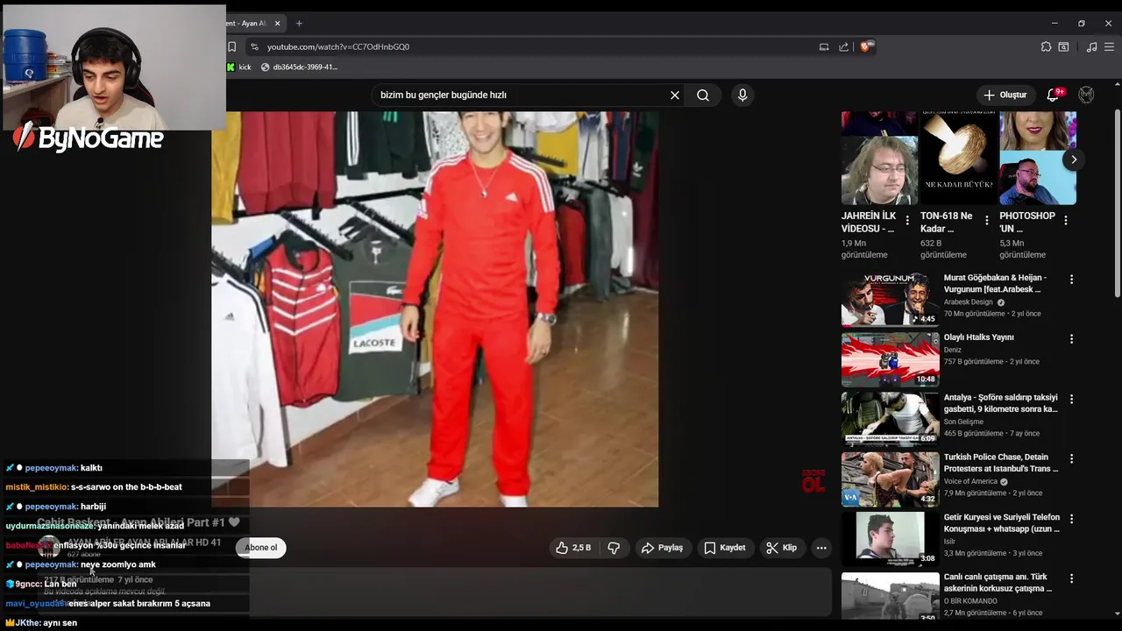Click the Paylaş share button

click(662, 548)
